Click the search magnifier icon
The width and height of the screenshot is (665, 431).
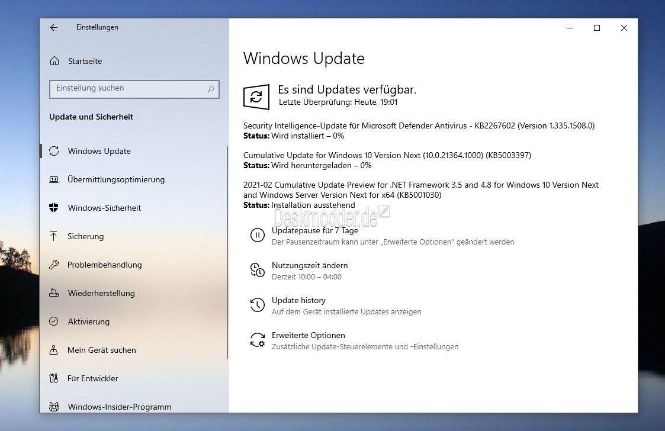[211, 89]
